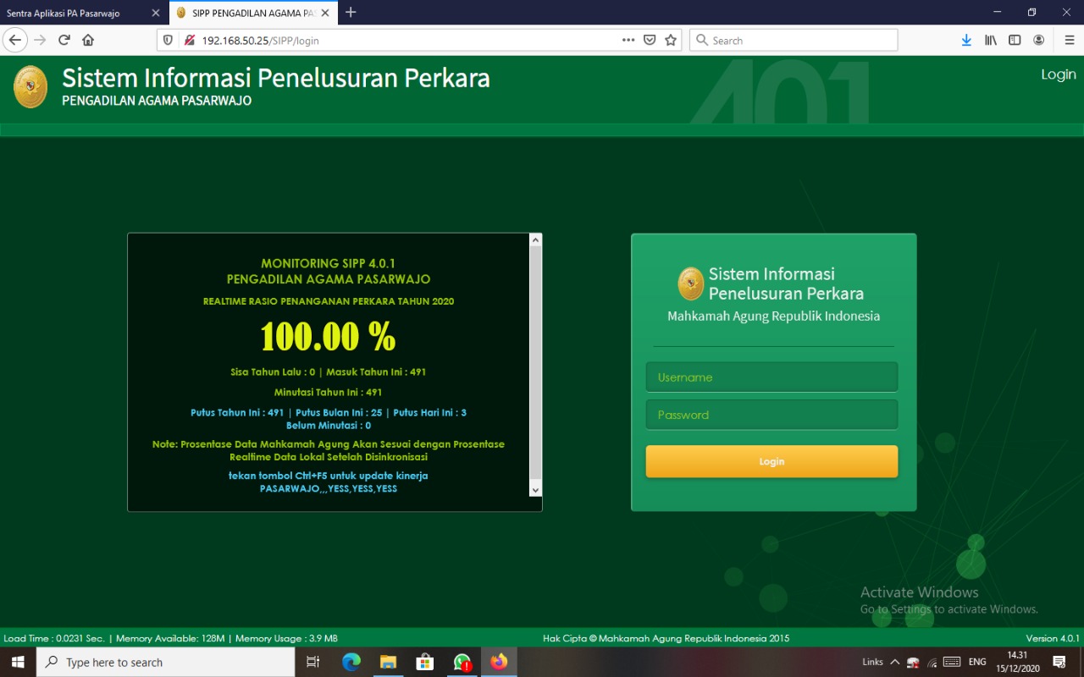Open the Firefox account icon
This screenshot has width=1084, height=677.
pyautogui.click(x=1039, y=40)
